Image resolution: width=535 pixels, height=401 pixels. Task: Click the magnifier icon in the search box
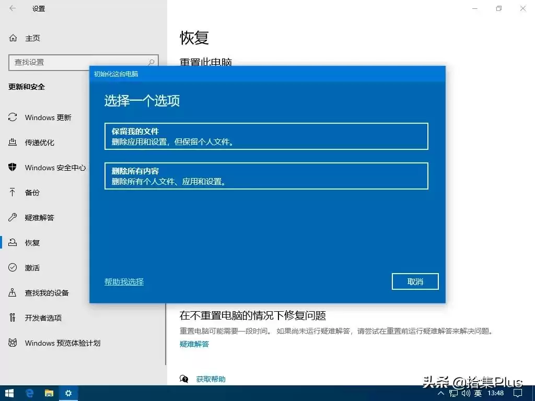[151, 62]
